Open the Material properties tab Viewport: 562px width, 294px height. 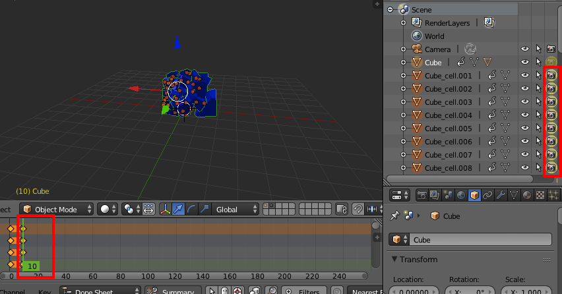[x=527, y=195]
